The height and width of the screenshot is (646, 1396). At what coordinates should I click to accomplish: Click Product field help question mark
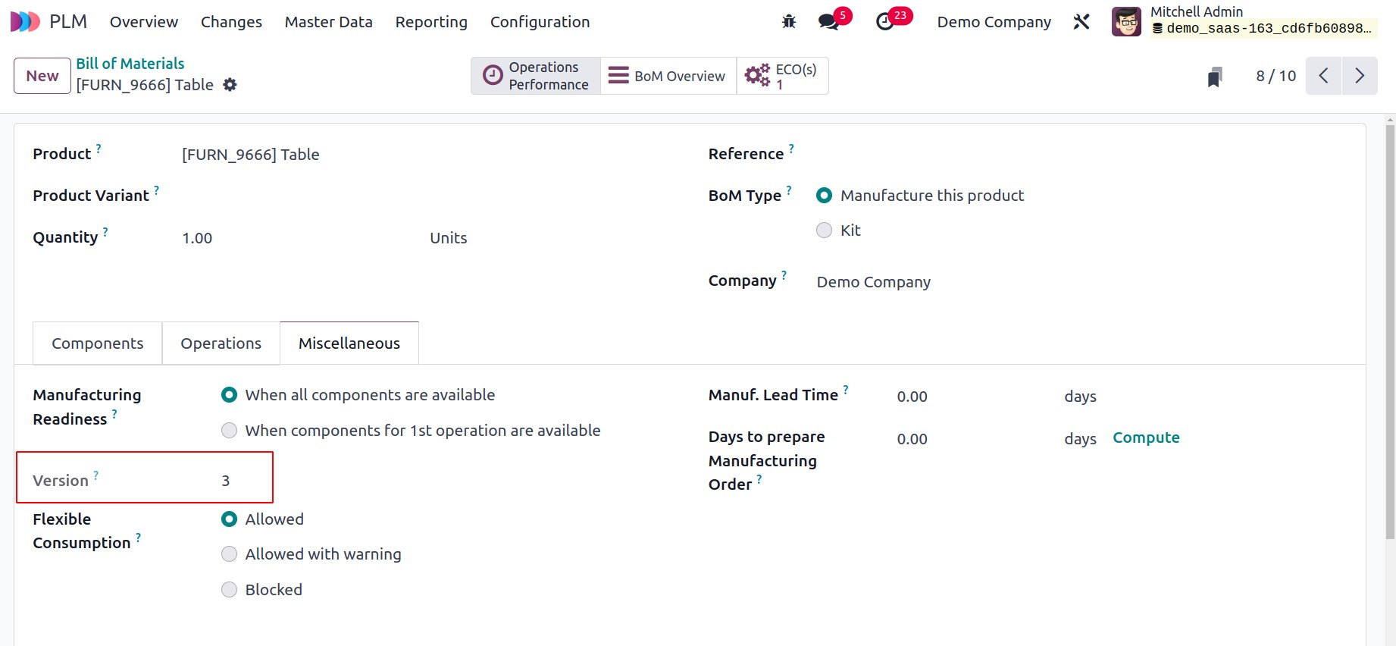point(99,149)
